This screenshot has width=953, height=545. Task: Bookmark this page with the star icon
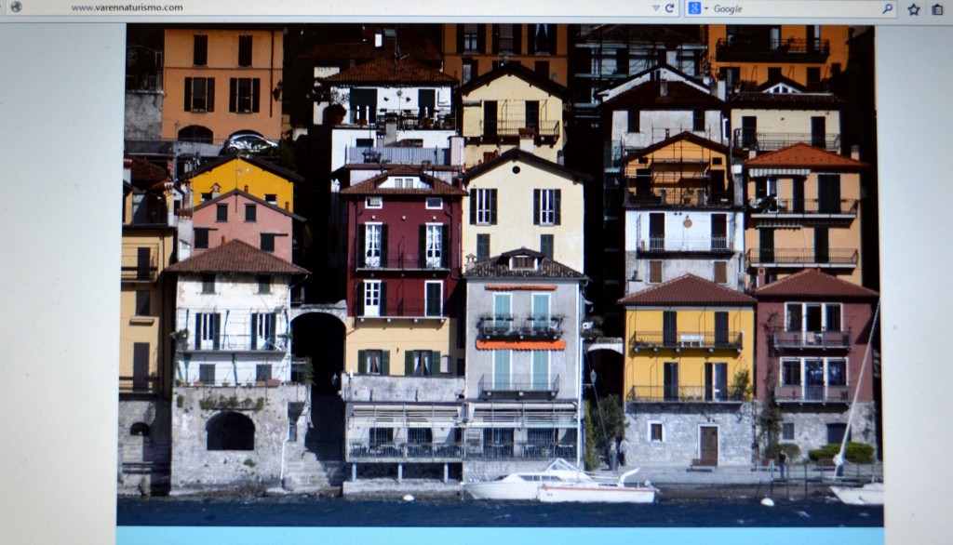click(x=914, y=9)
